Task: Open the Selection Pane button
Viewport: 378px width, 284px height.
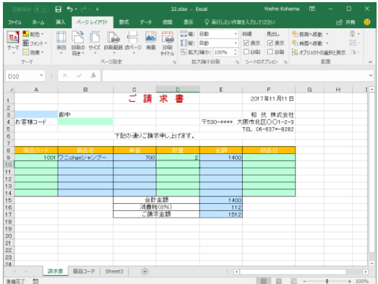Action: [x=319, y=52]
